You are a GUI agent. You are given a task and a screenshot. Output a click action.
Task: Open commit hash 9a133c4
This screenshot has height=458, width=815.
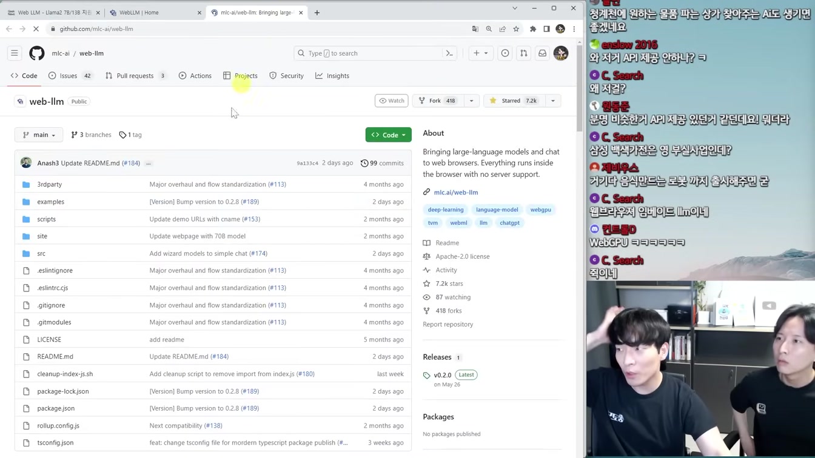pos(307,164)
